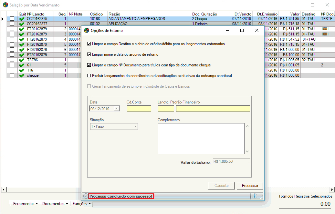The height and width of the screenshot is (214, 335).
Task: Click green check mark in cheque row
Action: pyautogui.click(x=22, y=75)
